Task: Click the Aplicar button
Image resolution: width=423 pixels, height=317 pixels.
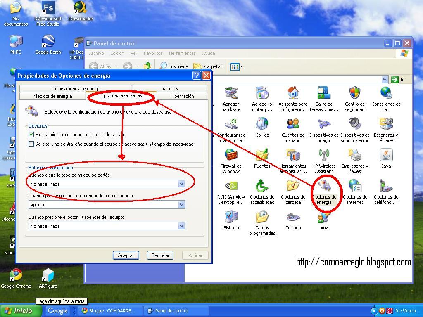Action: [x=195, y=255]
